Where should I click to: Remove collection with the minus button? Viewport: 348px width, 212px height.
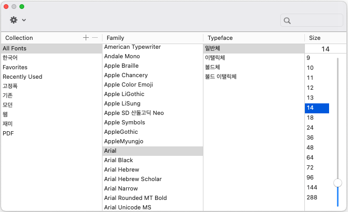point(95,38)
